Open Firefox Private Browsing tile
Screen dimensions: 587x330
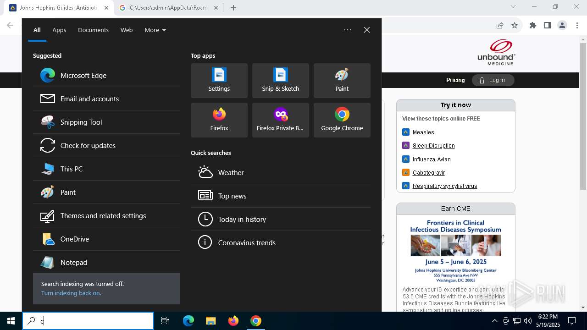(x=280, y=120)
